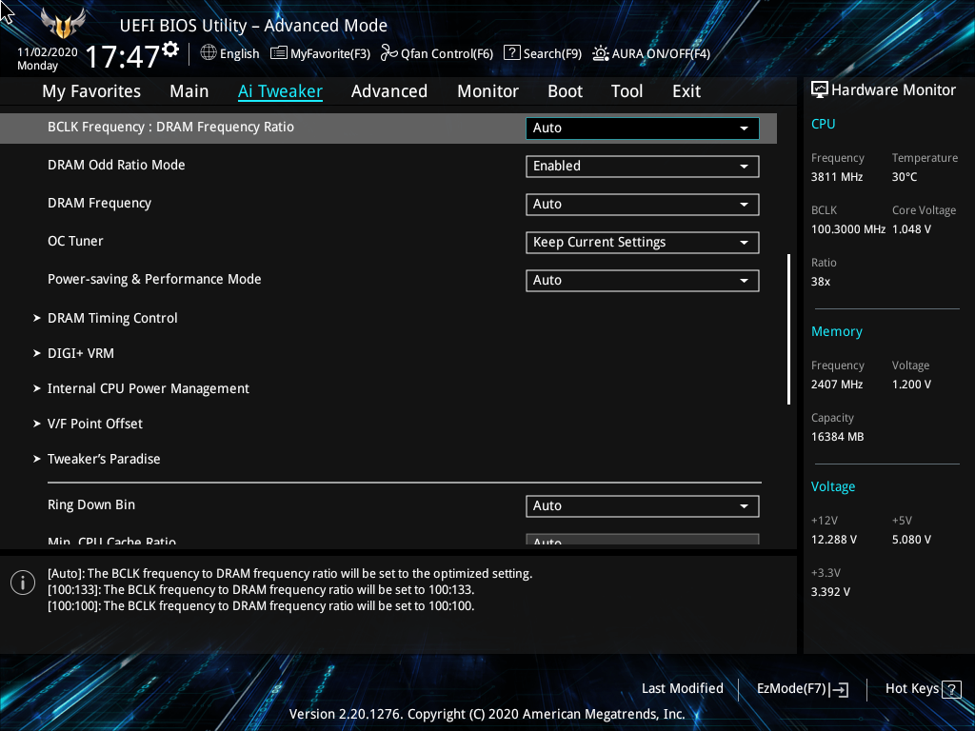Select the Ai Tweaker tab
The width and height of the screenshot is (975, 731).
point(280,91)
